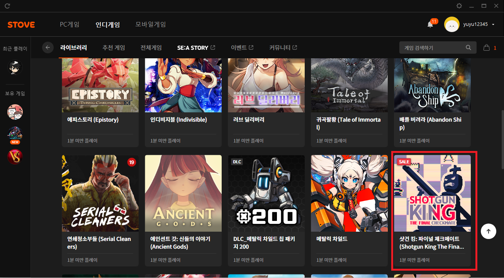Switch to the PC게임 tab
504x278 pixels.
point(70,25)
